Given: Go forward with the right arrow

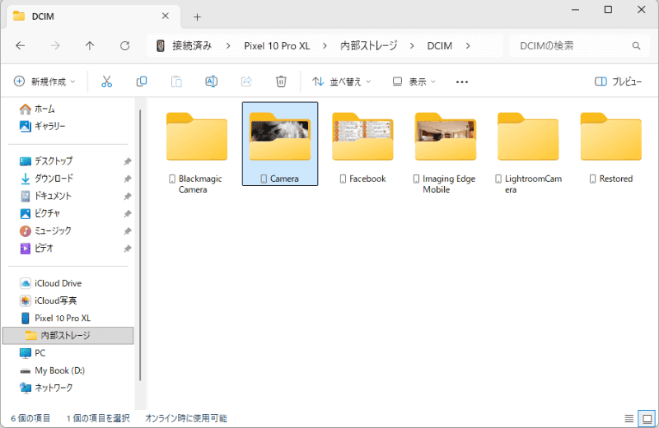Looking at the screenshot, I should point(55,46).
